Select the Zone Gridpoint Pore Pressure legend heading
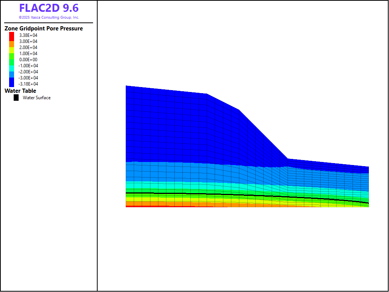The height and width of the screenshot is (292, 389). click(x=44, y=29)
